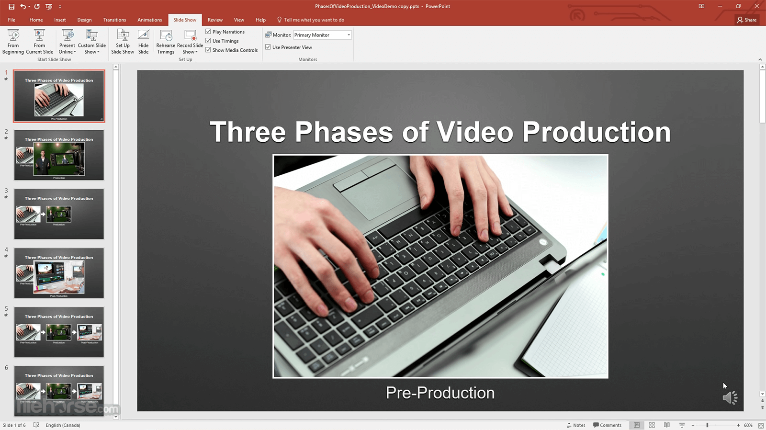Switch to Normal view in status bar
Viewport: 766px width, 430px height.
coord(637,425)
